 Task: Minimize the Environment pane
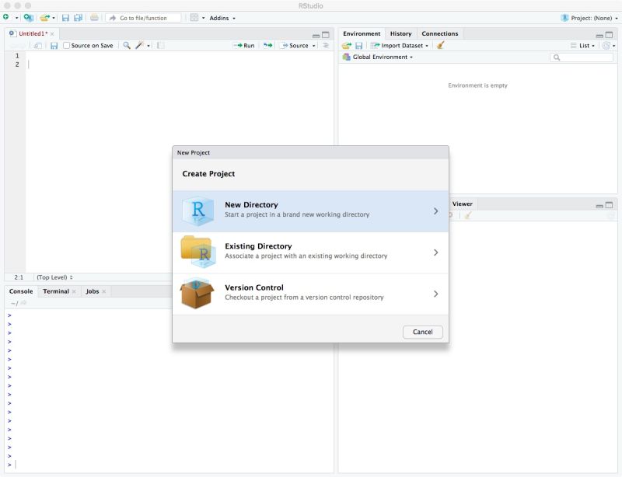pyautogui.click(x=599, y=36)
